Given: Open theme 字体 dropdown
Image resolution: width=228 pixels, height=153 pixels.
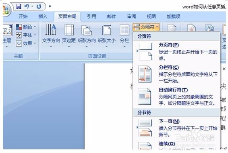Looking at the screenshot, I should [x=26, y=35].
